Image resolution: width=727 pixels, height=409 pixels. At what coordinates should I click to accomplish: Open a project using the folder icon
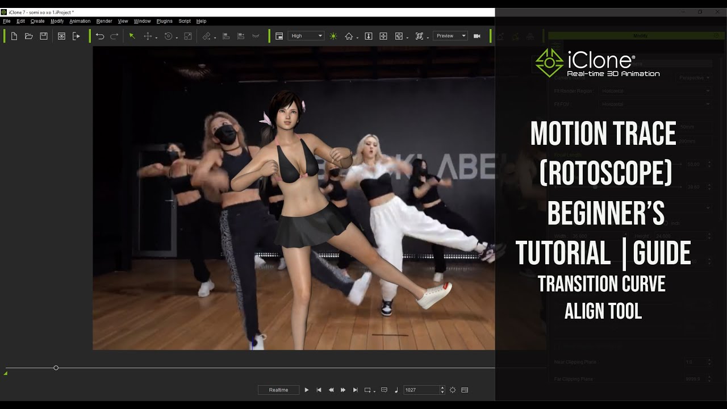click(x=29, y=36)
